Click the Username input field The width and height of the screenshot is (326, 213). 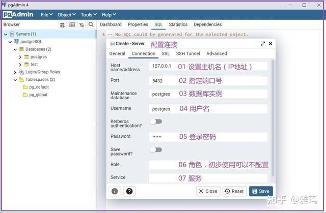[x=208, y=109]
